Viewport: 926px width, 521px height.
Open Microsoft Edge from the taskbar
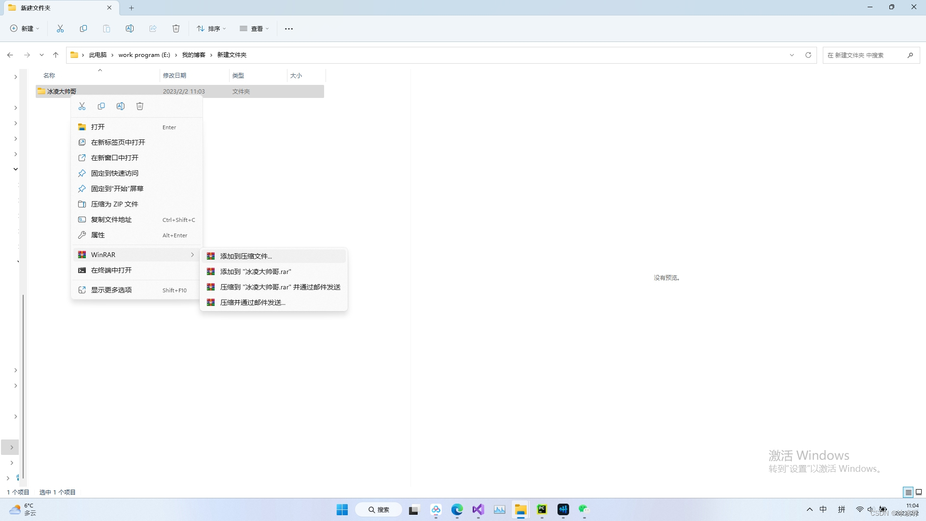pyautogui.click(x=457, y=509)
